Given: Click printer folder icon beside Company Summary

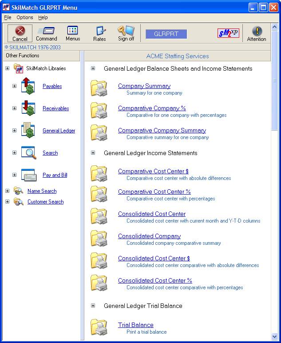Looking at the screenshot, I should coord(99,88).
